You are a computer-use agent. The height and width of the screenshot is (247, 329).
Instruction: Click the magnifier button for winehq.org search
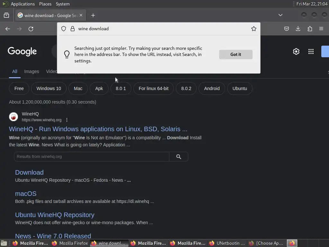[179, 157]
